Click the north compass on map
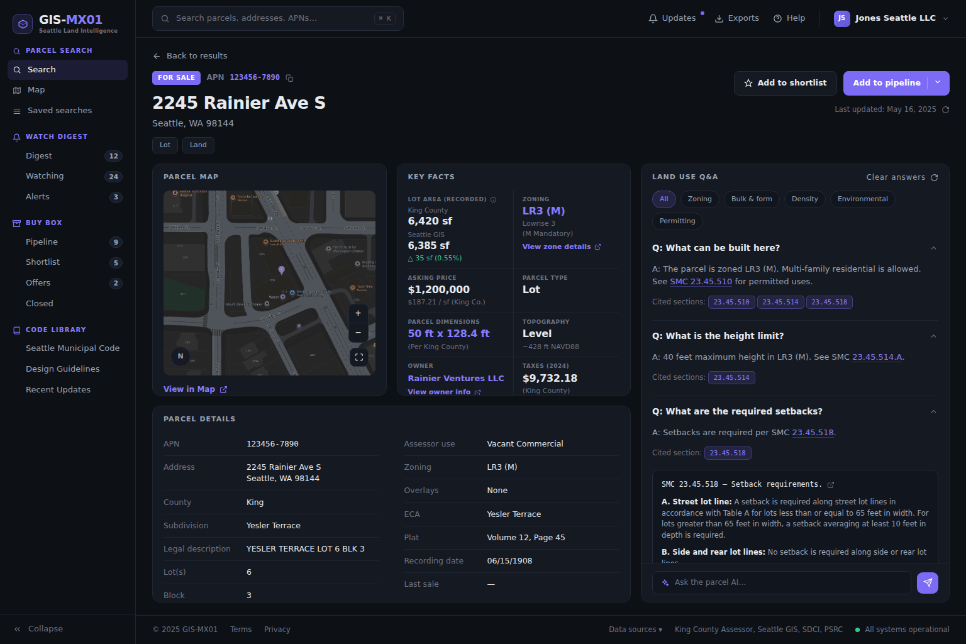 pos(180,356)
